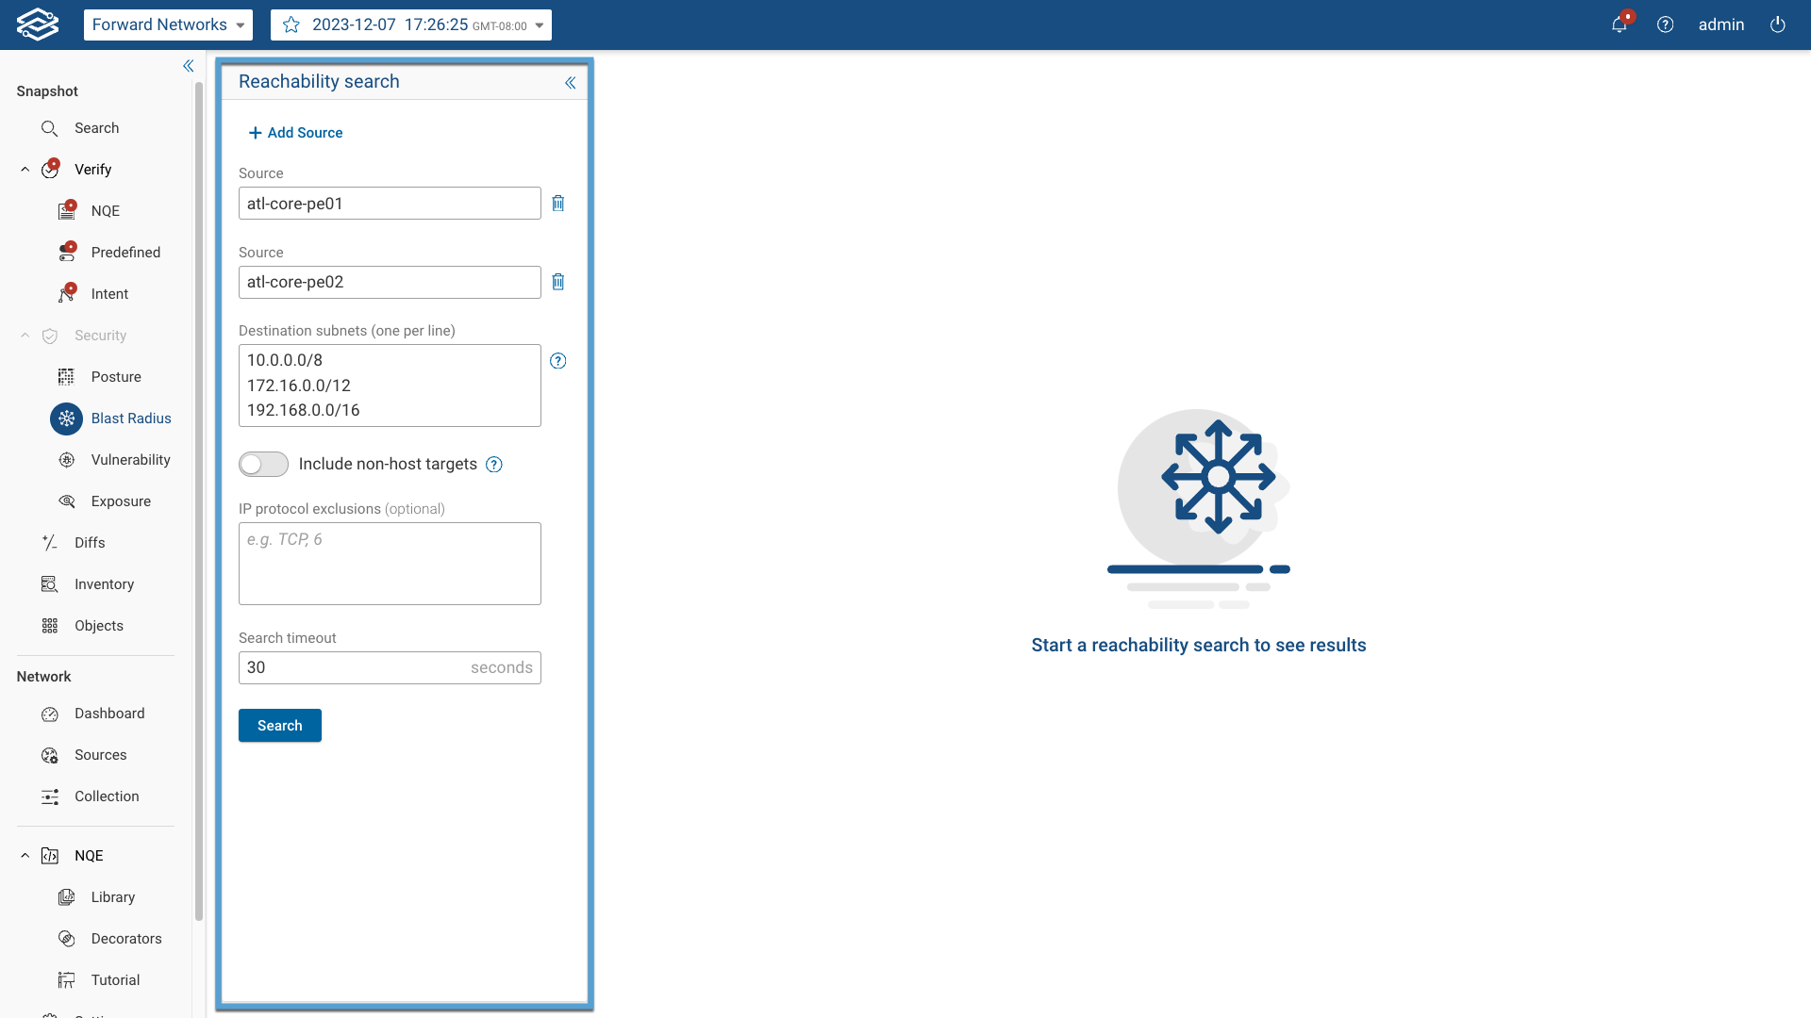Viewport: 1811px width, 1018px height.
Task: Open the Forward Networks network dropdown
Action: click(x=168, y=25)
